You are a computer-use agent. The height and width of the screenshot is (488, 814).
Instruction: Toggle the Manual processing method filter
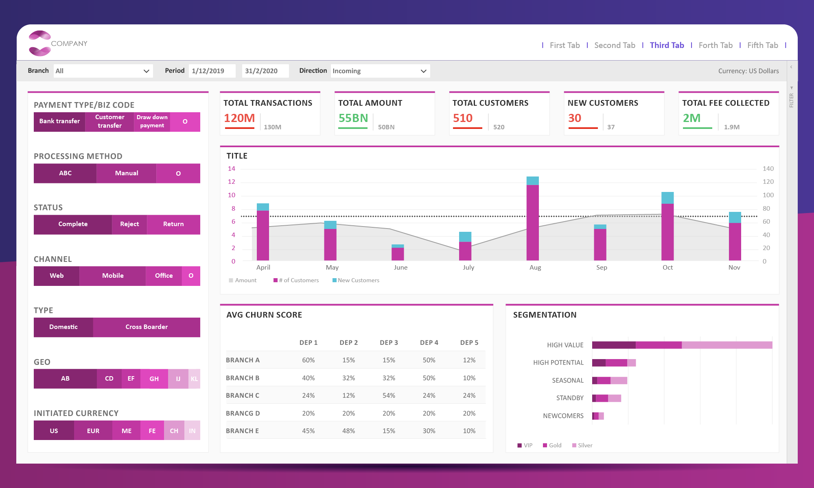[x=127, y=173]
